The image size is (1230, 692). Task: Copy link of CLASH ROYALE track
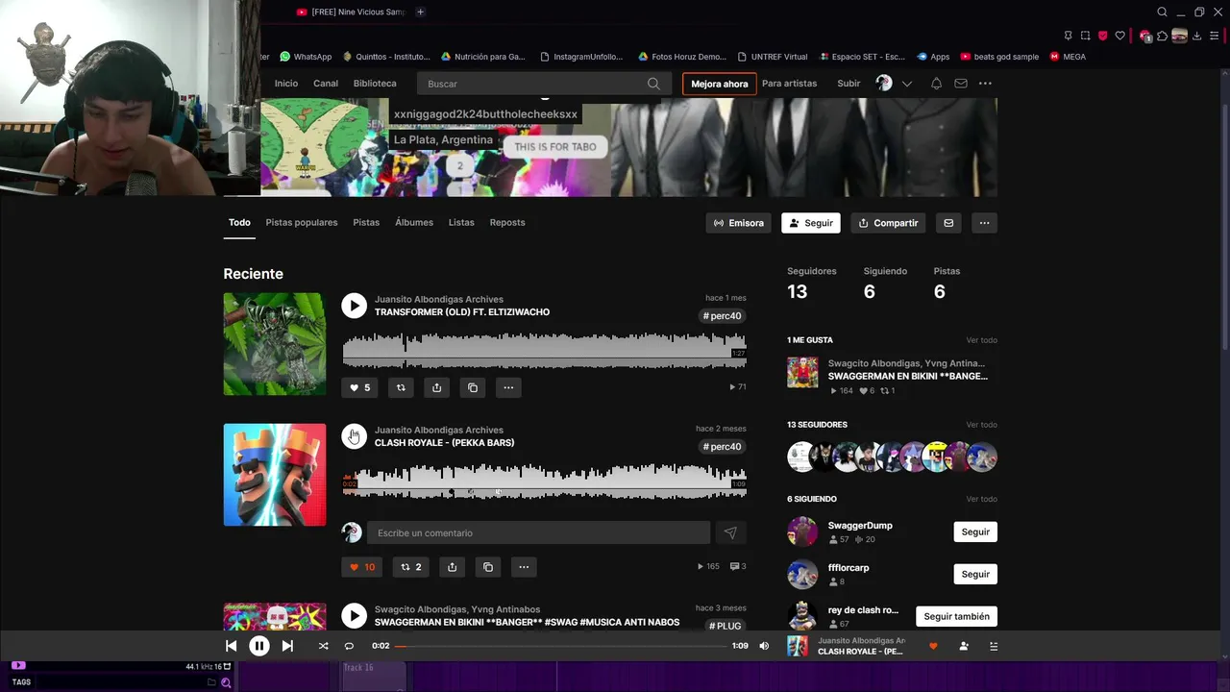[488, 567]
